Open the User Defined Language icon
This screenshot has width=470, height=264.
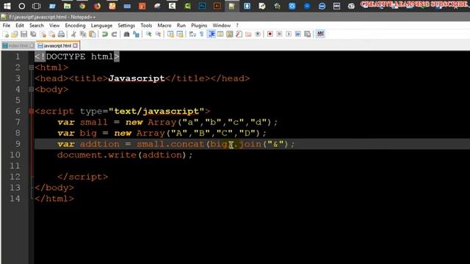(220, 34)
